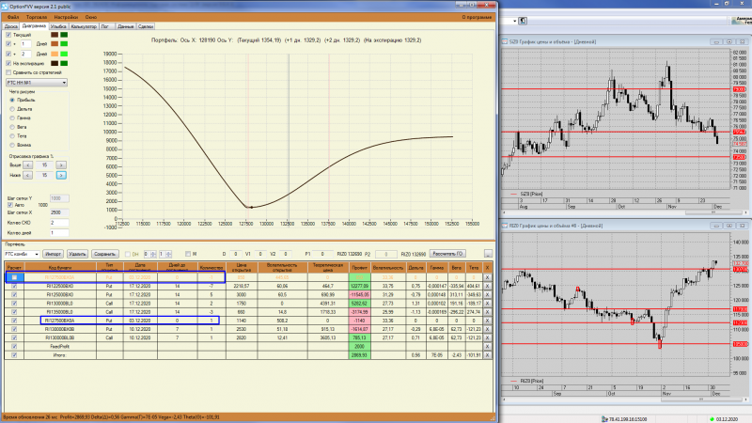Remove the unchecked top RI127500BX3A row via X
The image size is (752, 423).
click(487, 277)
